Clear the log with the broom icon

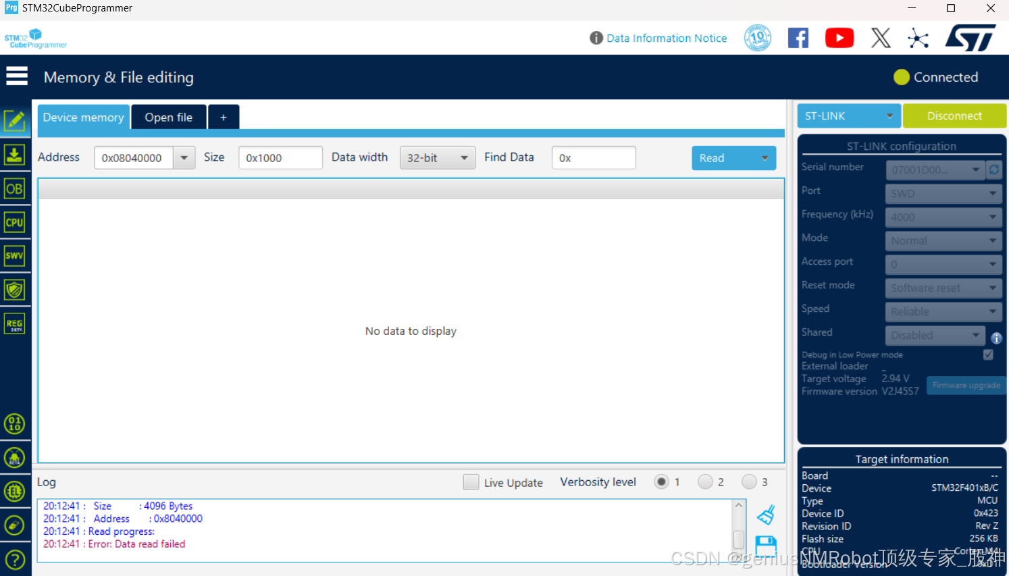click(766, 515)
